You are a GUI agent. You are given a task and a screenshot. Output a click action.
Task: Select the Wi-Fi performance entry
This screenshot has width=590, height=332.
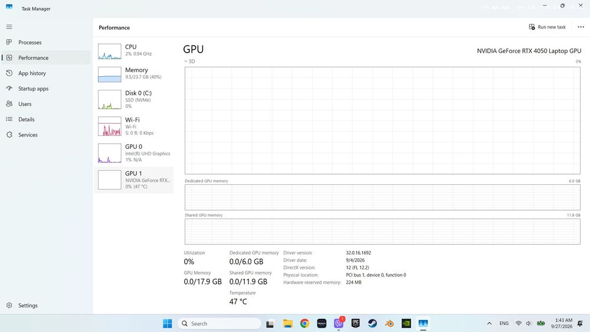[133, 126]
